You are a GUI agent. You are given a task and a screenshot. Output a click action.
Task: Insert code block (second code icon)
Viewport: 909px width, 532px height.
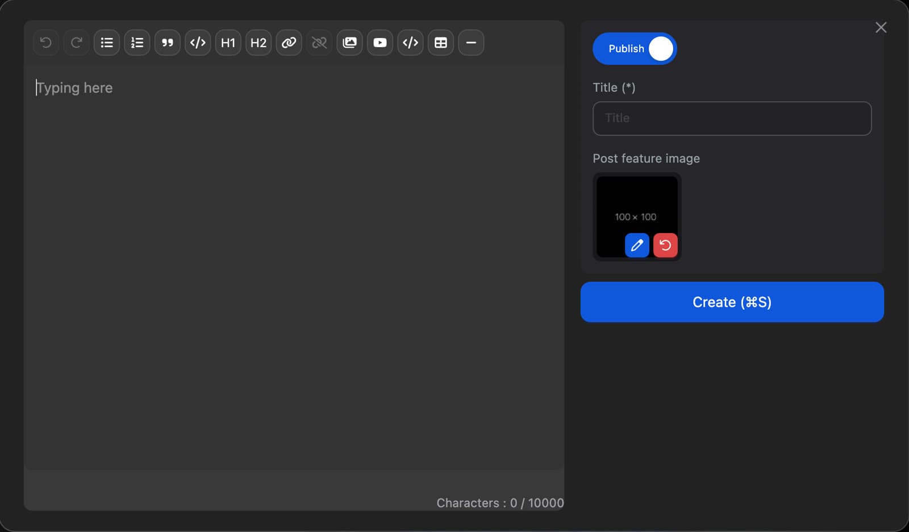[x=411, y=43]
